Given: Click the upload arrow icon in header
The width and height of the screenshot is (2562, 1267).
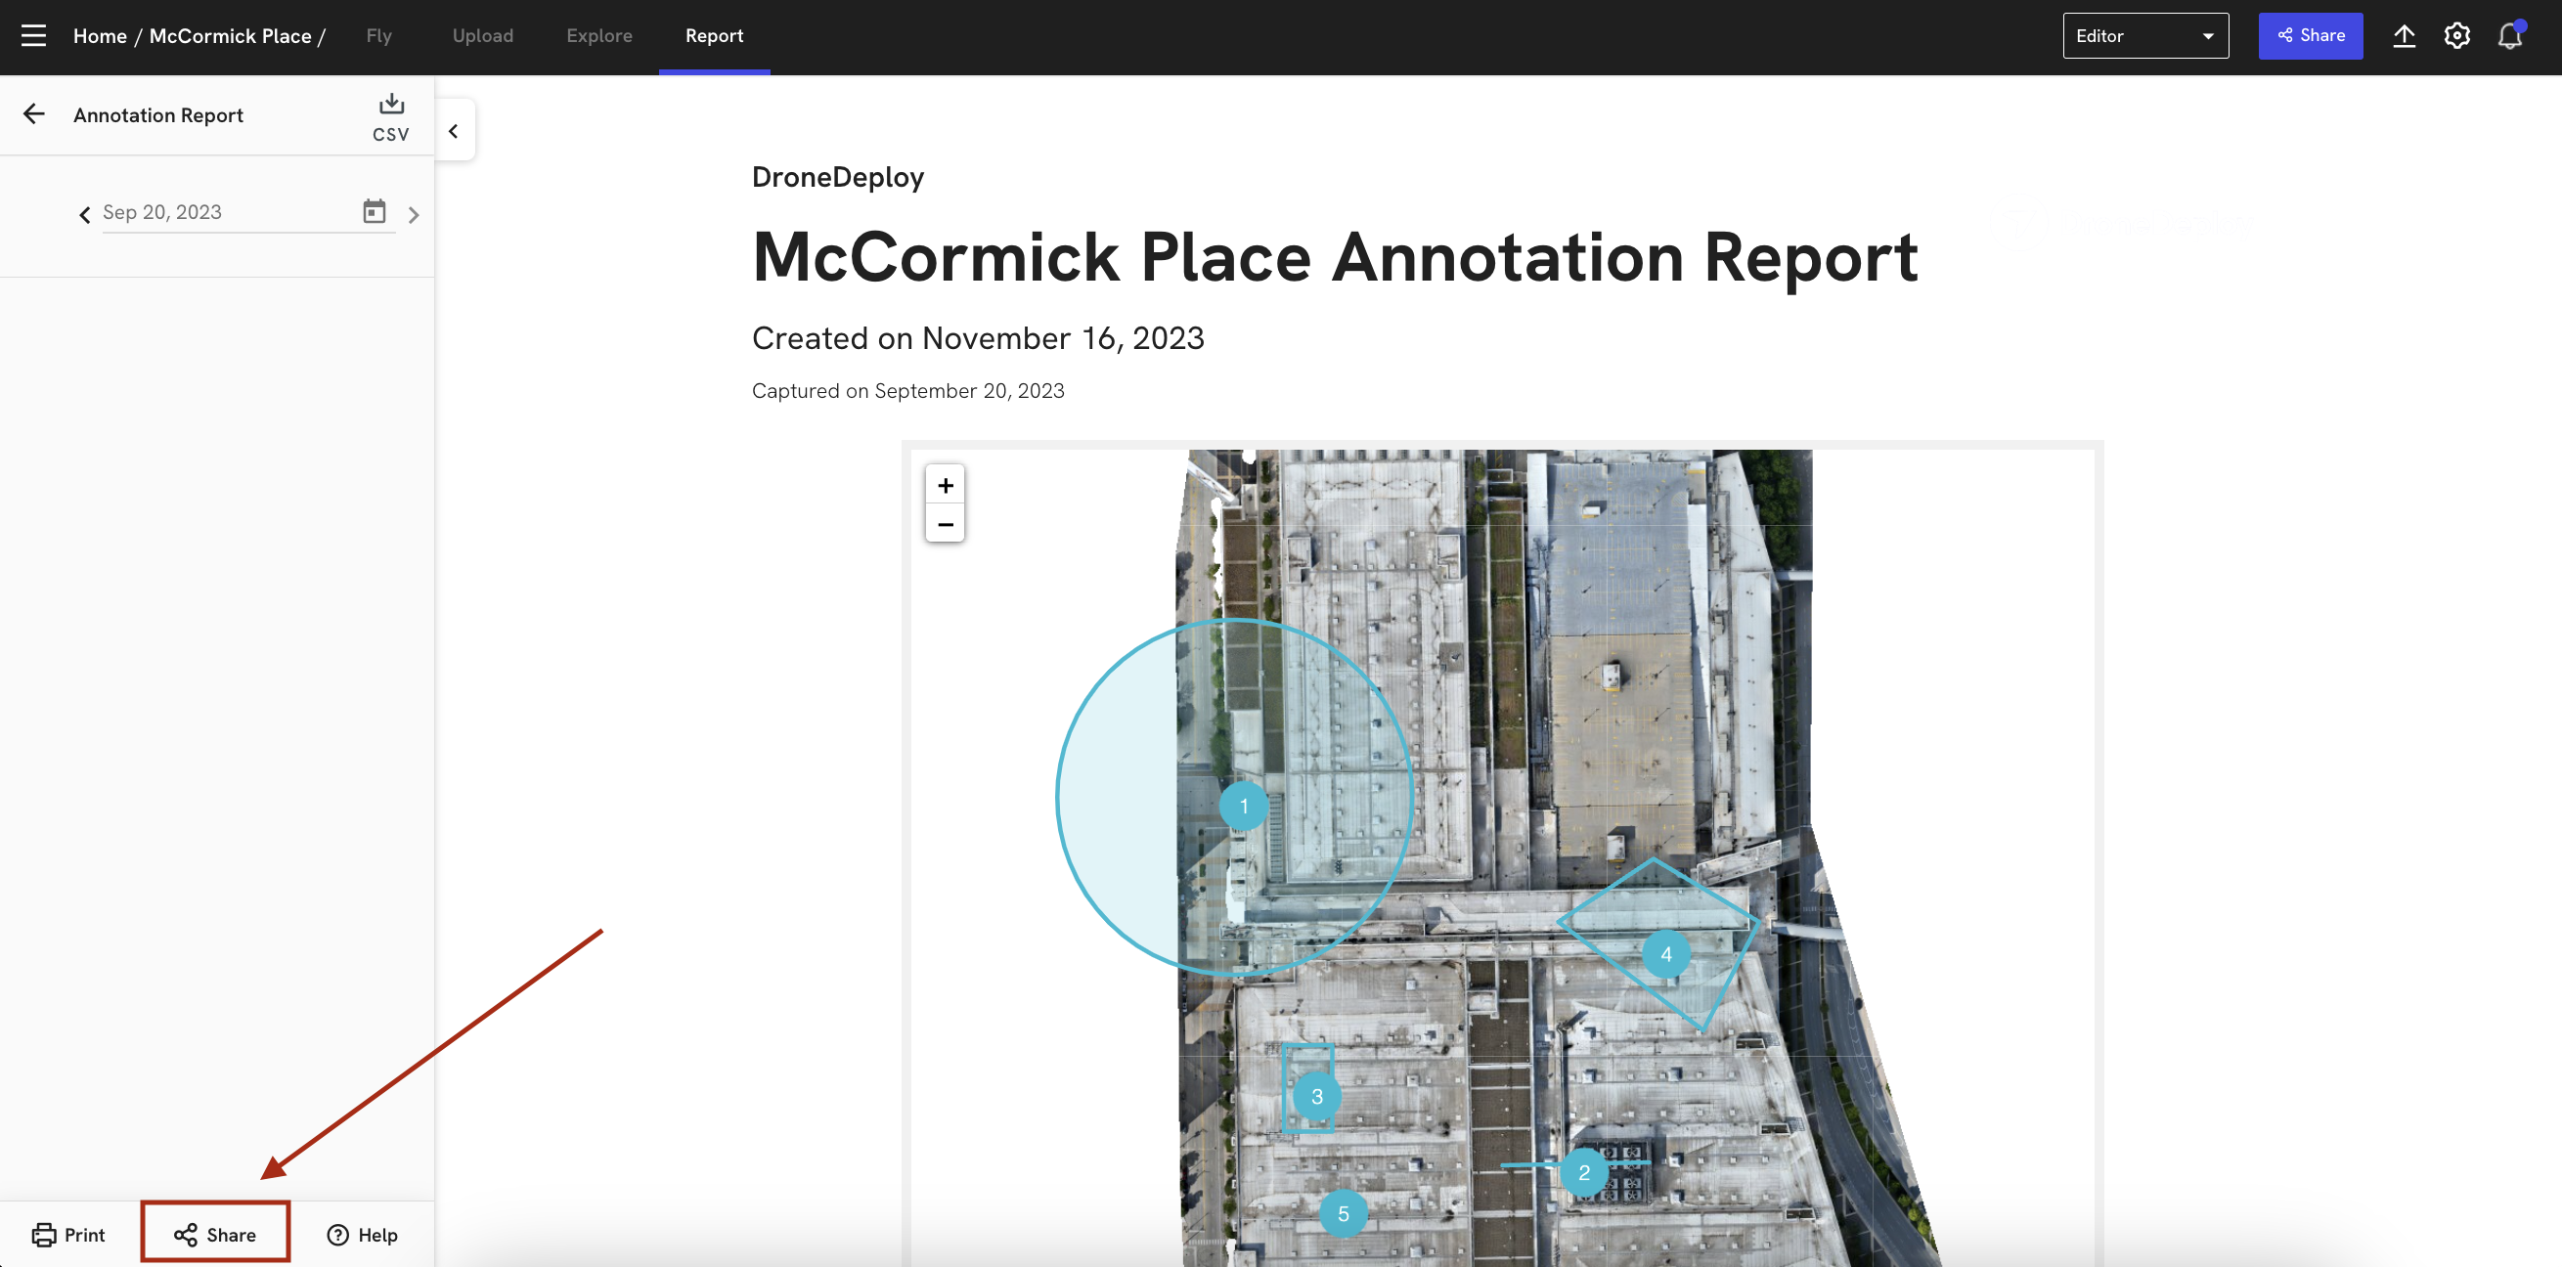Looking at the screenshot, I should coord(2403,36).
